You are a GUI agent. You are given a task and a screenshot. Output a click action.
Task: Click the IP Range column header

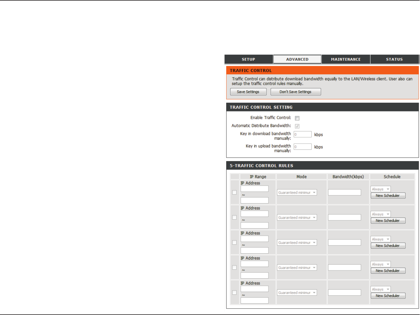click(258, 177)
